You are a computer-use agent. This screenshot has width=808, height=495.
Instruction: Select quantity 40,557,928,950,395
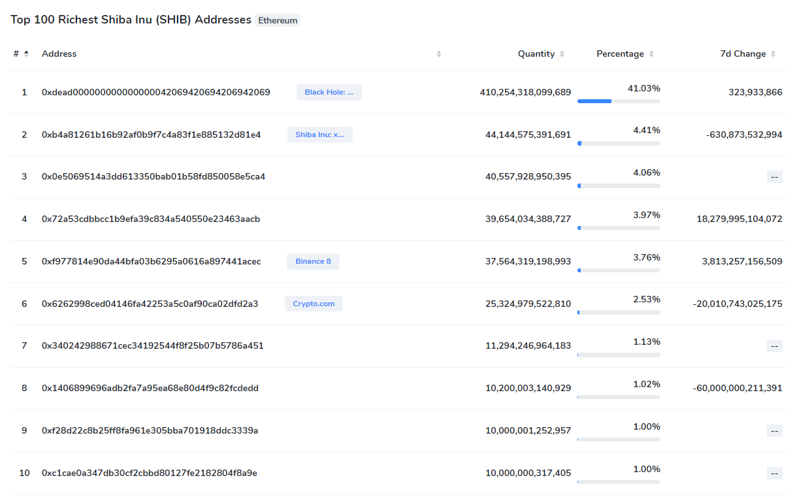pos(528,177)
